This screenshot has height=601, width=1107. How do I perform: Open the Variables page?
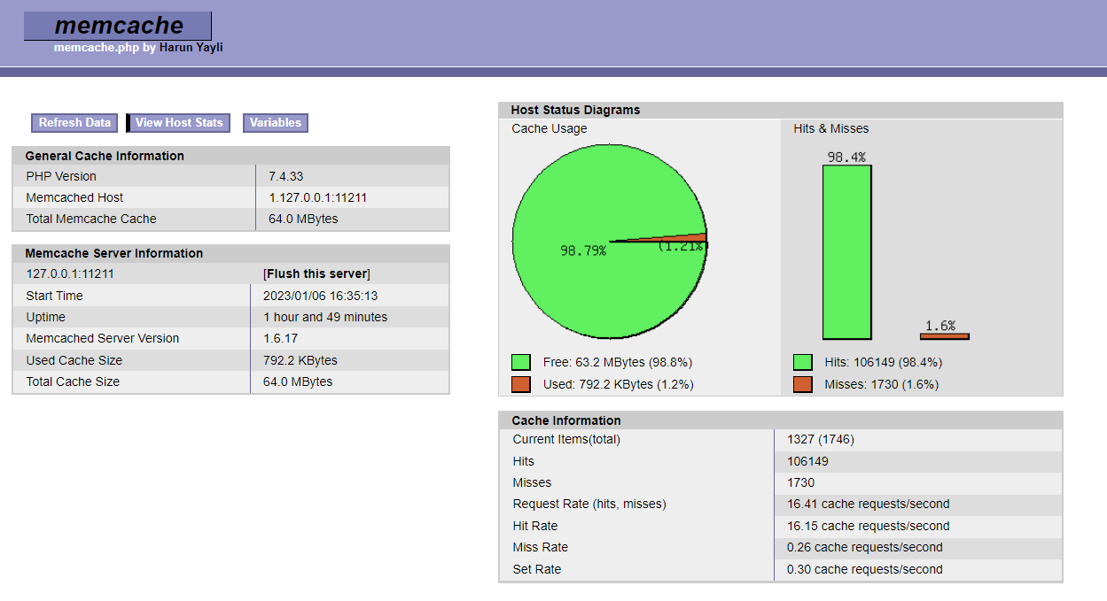pyautogui.click(x=275, y=123)
